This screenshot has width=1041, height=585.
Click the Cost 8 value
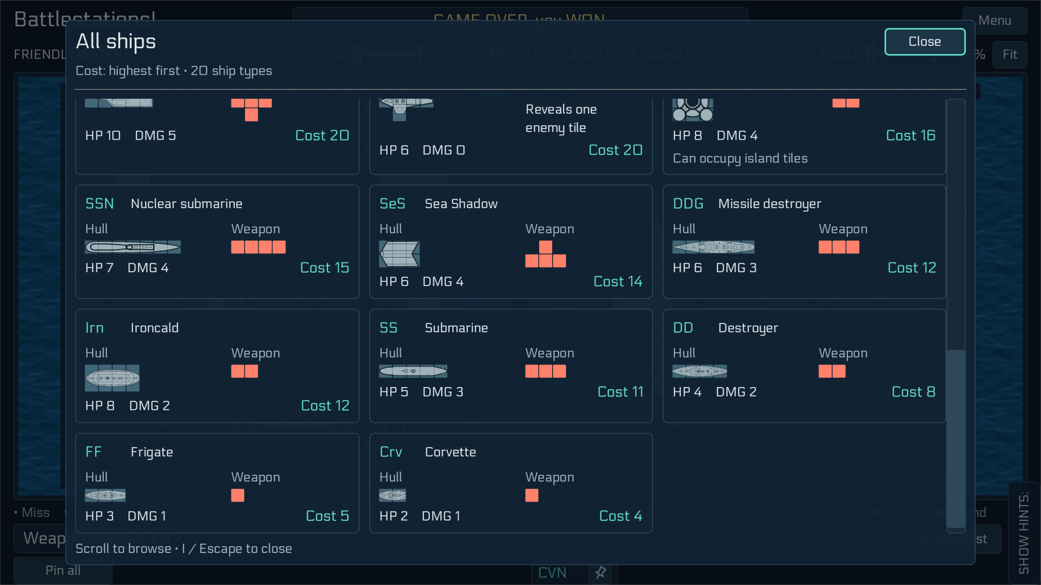point(913,392)
